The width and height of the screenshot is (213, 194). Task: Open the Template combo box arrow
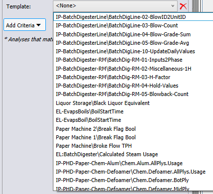173,6
